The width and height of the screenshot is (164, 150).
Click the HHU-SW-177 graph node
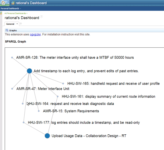pyautogui.click(x=24, y=122)
